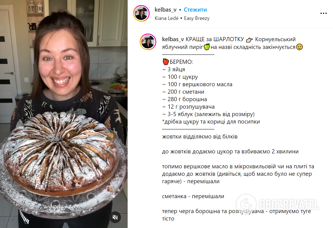
Task: Click the КРАЩЕ за ШАРЛОТКУ caption title
Action: (x=215, y=39)
